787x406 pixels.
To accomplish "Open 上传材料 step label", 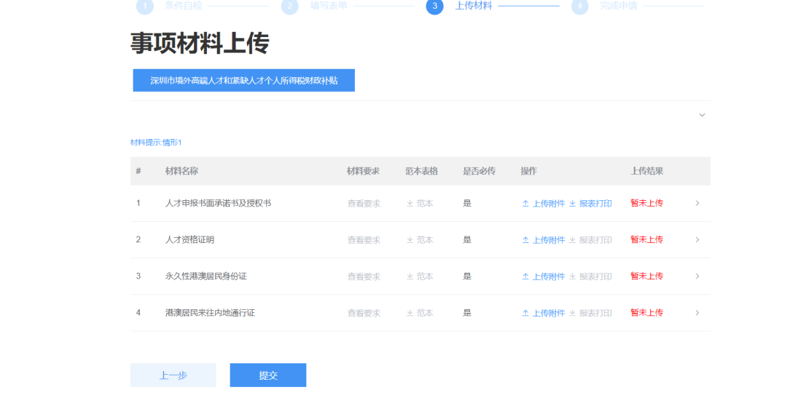I will tap(474, 6).
